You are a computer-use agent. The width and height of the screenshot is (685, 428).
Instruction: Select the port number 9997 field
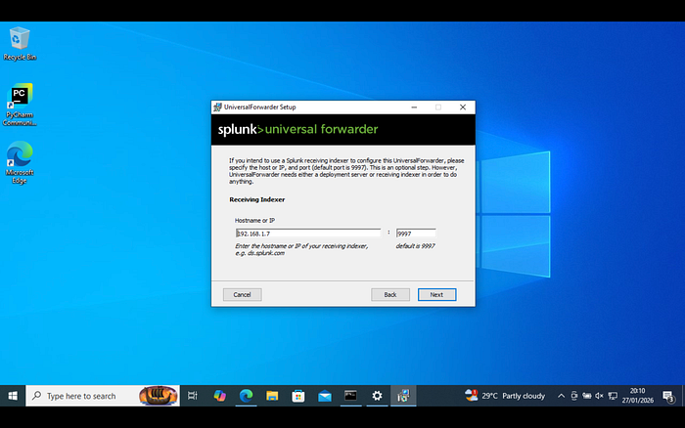pos(416,234)
